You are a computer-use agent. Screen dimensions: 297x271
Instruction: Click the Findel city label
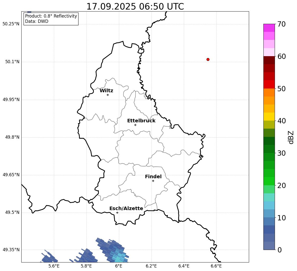coord(153,176)
